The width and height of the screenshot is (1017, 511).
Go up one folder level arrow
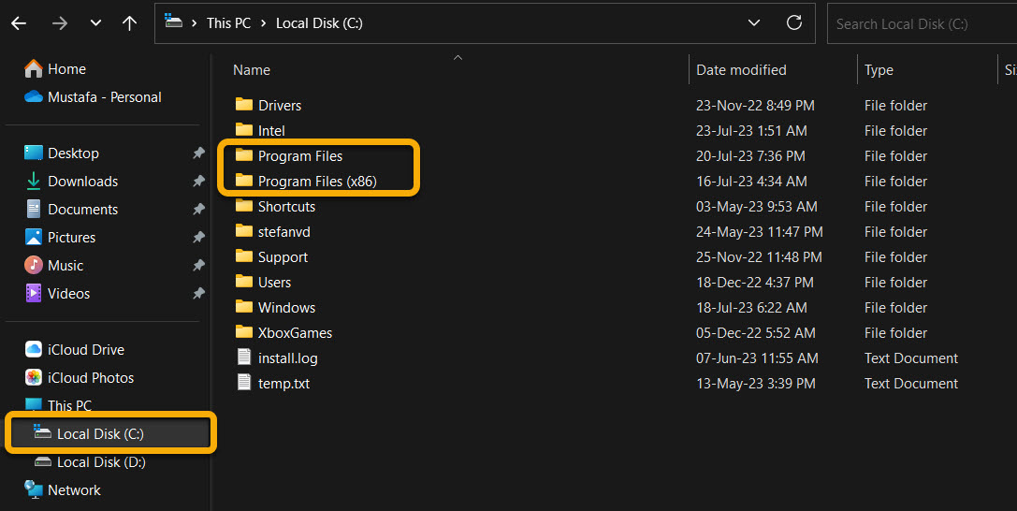[130, 23]
